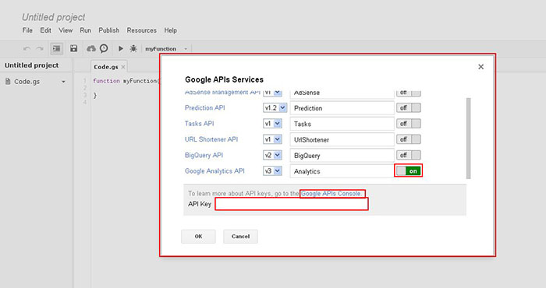Open Google Analytics API version dropdown
546x288 pixels.
[272, 171]
